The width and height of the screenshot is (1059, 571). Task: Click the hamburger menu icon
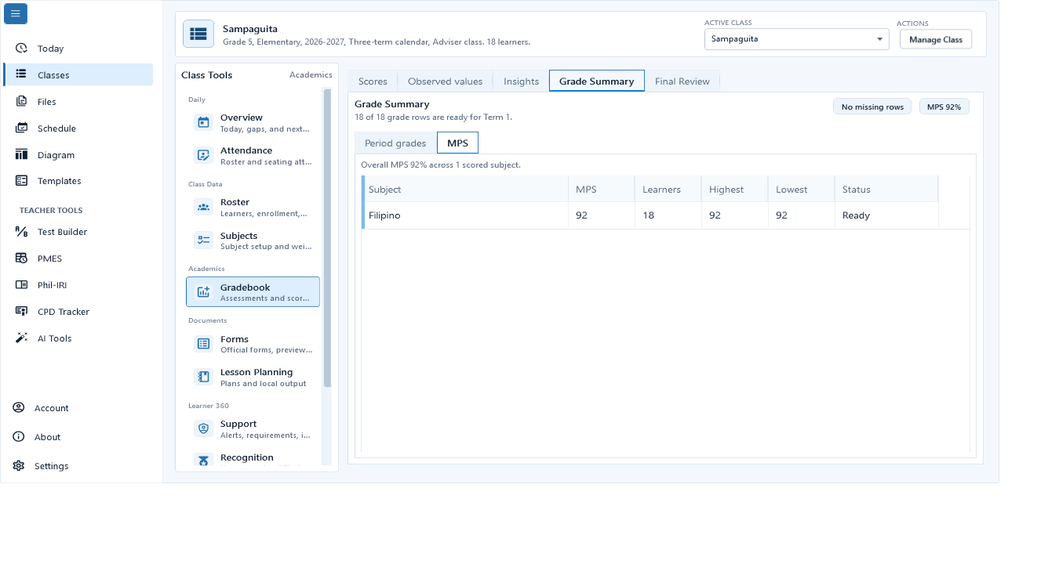click(16, 13)
